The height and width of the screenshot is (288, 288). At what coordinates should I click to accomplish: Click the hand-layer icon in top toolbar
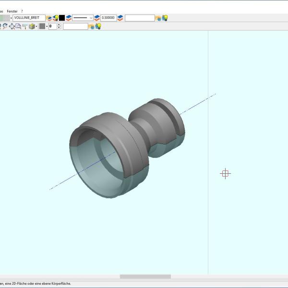pos(158,18)
